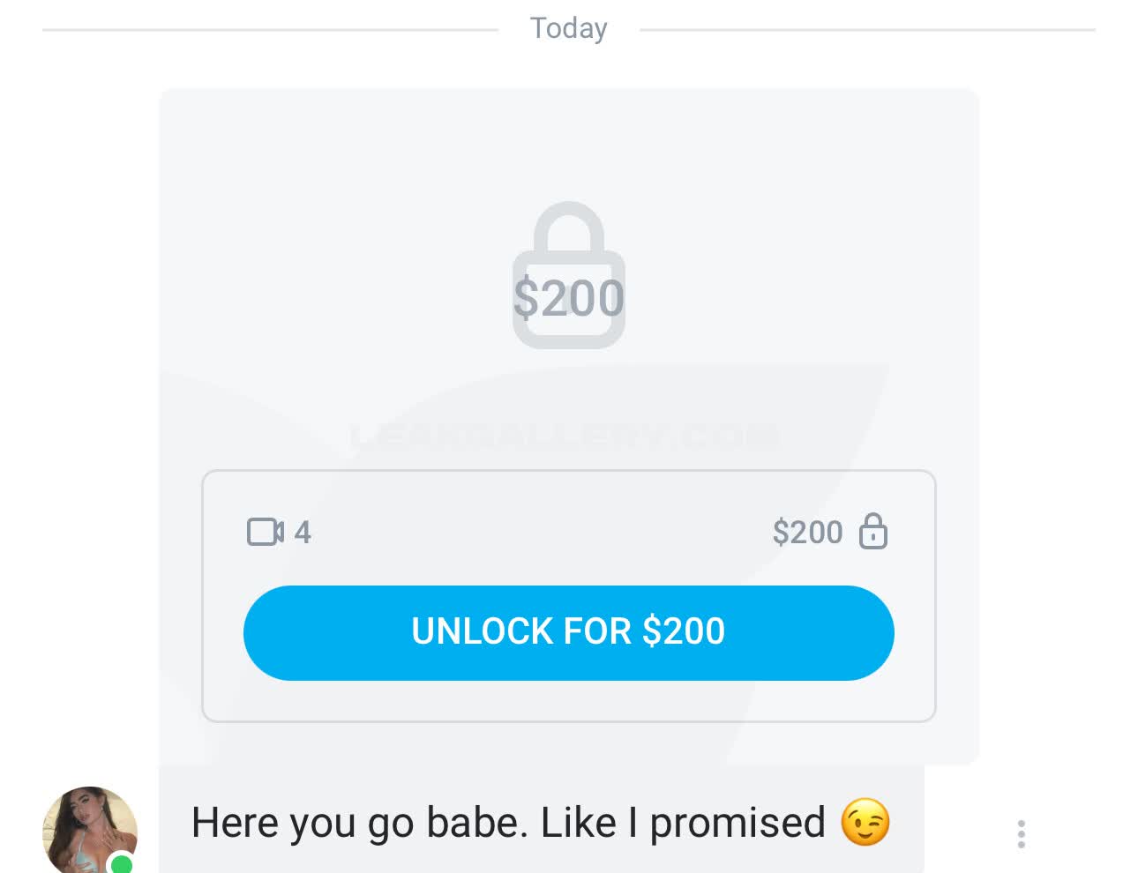Click the Today date label

click(x=569, y=28)
